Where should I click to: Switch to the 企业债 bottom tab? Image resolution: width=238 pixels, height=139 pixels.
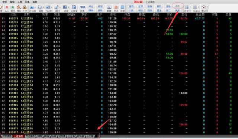[x=71, y=136]
